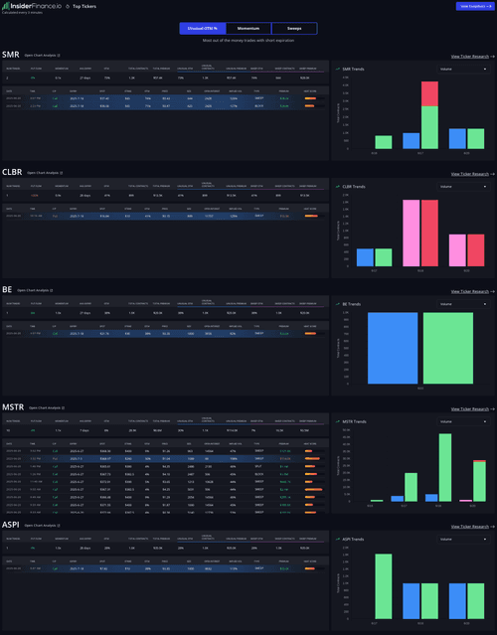Click the tallest green bar in MSTR Trends chart
Viewport: 497px width, 635px height.
445,467
